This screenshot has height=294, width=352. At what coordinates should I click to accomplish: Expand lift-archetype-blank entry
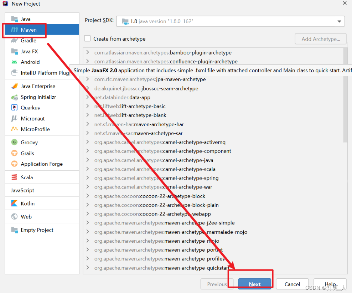pos(88,115)
